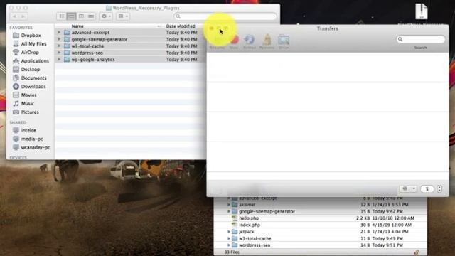Select akismet folder in FTP window

(x=321, y=205)
